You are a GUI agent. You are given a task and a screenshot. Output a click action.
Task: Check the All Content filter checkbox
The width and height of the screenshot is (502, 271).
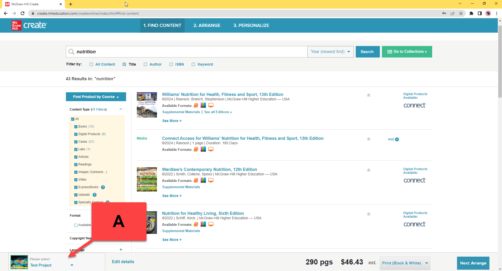click(x=91, y=64)
